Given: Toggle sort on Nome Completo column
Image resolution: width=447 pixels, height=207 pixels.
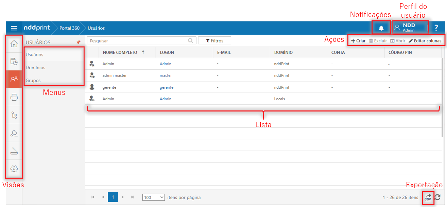Looking at the screenshot, I should tap(120, 52).
